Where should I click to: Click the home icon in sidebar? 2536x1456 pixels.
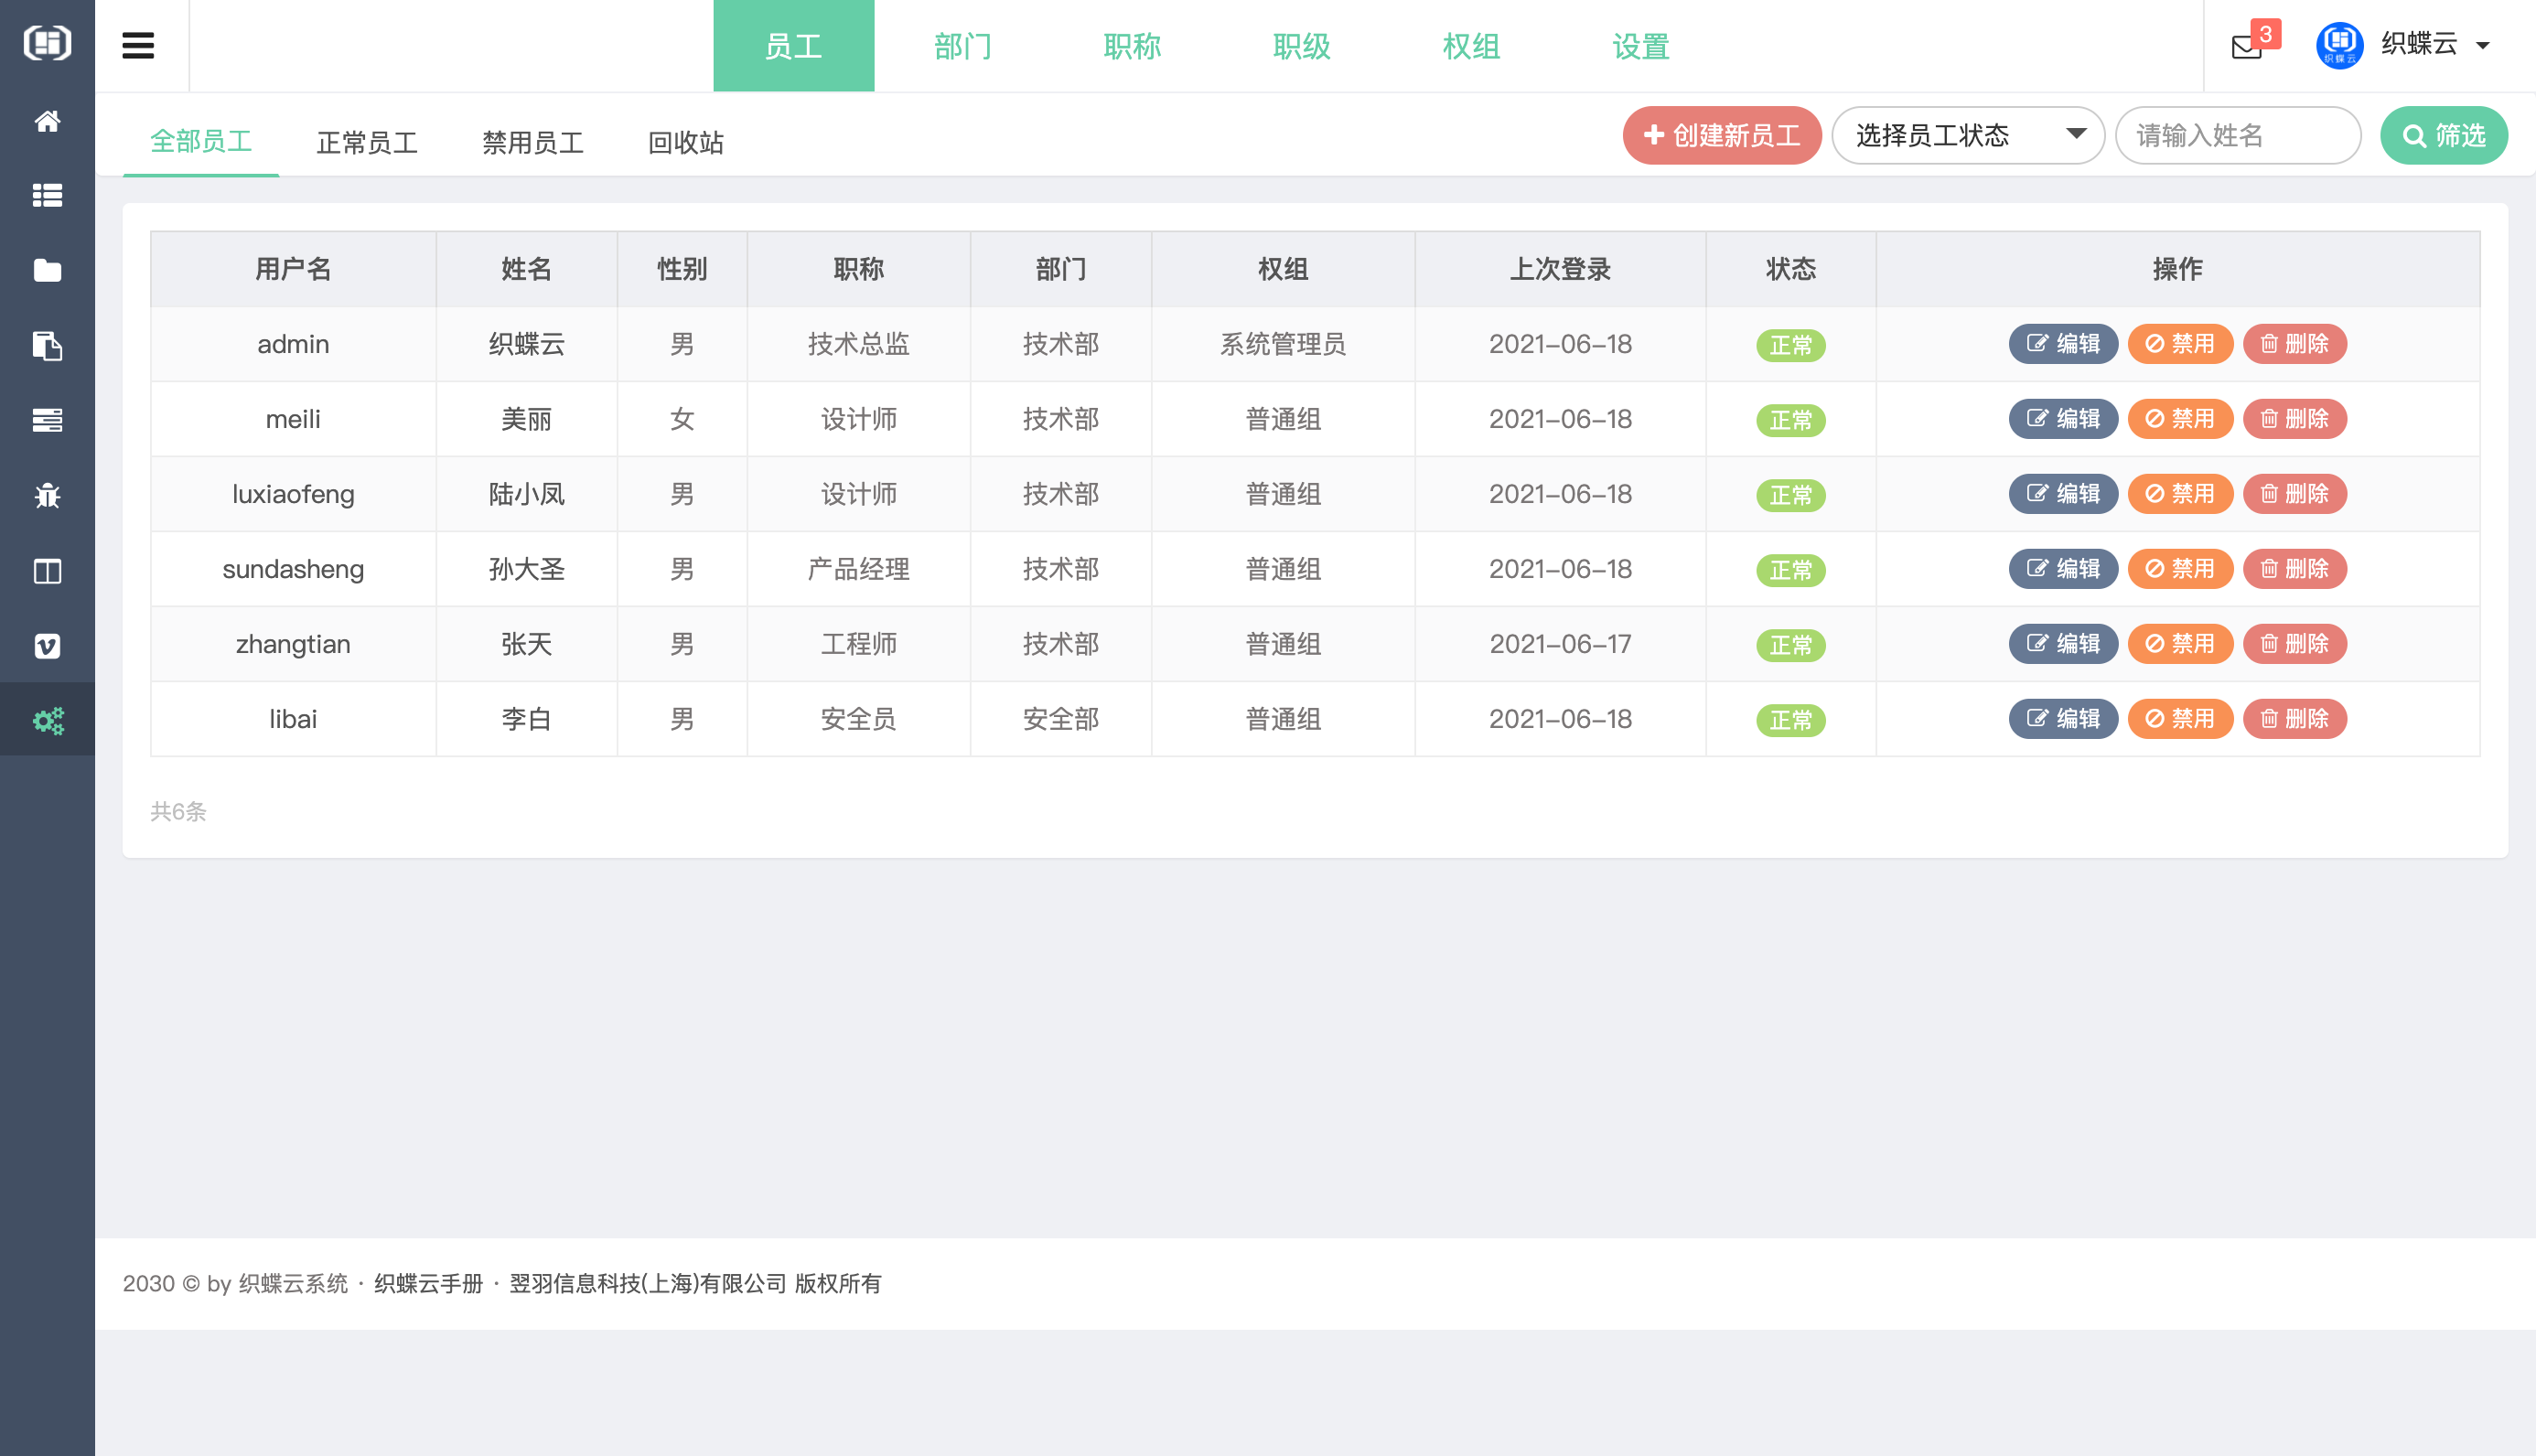click(47, 121)
